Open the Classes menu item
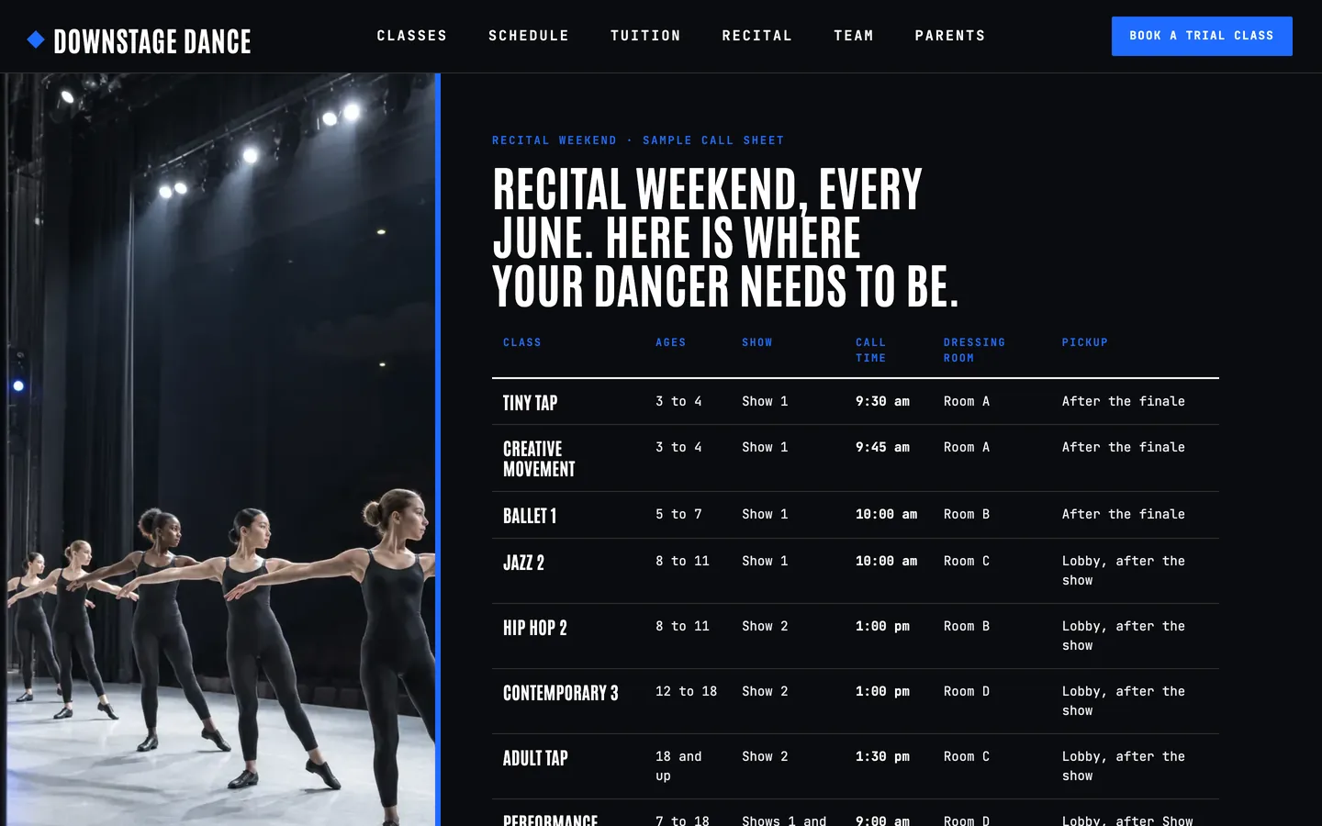1322x826 pixels. (412, 36)
